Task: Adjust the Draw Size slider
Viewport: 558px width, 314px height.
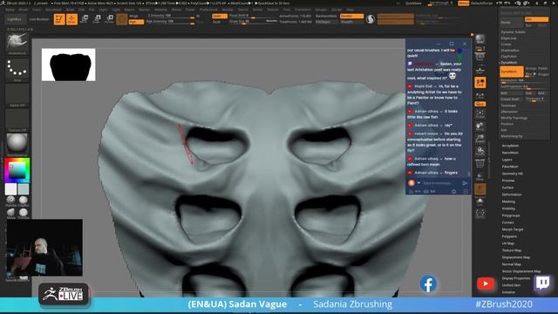Action: click(x=253, y=22)
